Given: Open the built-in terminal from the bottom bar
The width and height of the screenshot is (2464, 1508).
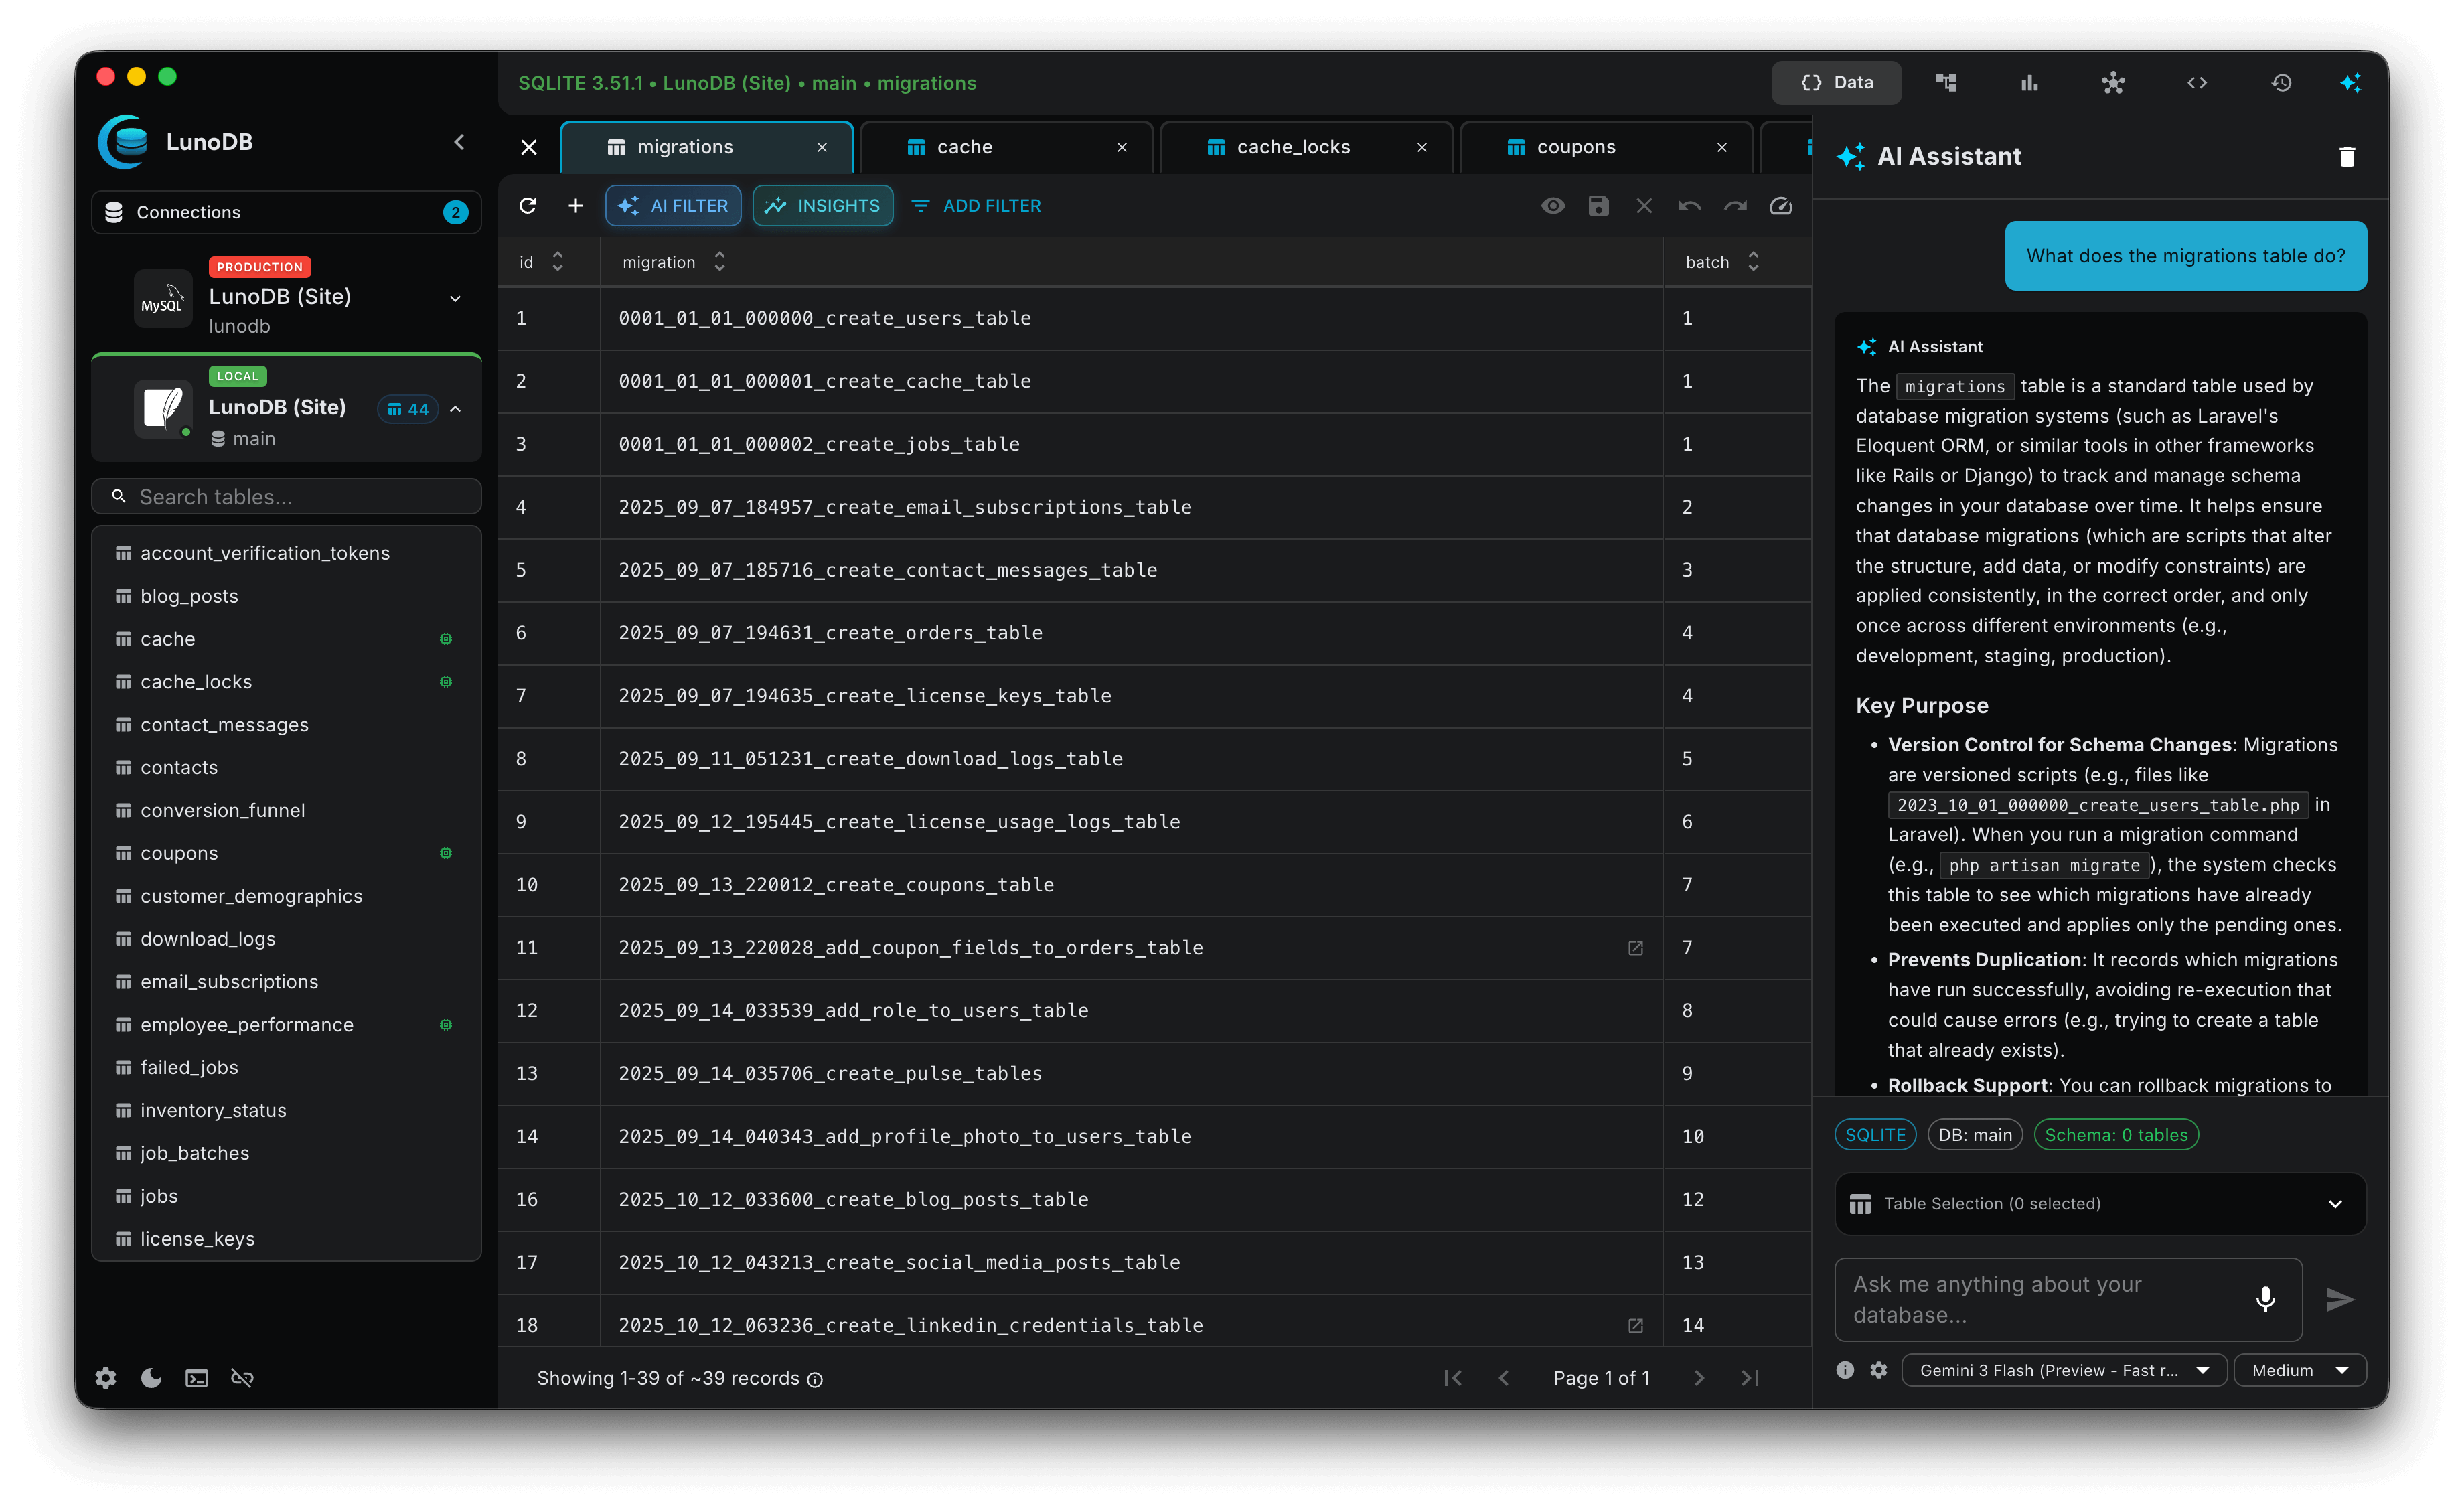Looking at the screenshot, I should (196, 1377).
